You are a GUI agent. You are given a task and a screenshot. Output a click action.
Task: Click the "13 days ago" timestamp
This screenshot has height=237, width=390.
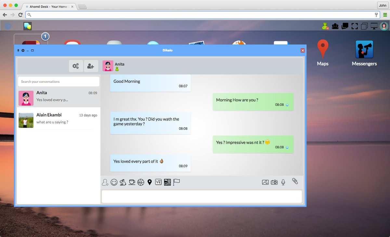[x=88, y=115]
